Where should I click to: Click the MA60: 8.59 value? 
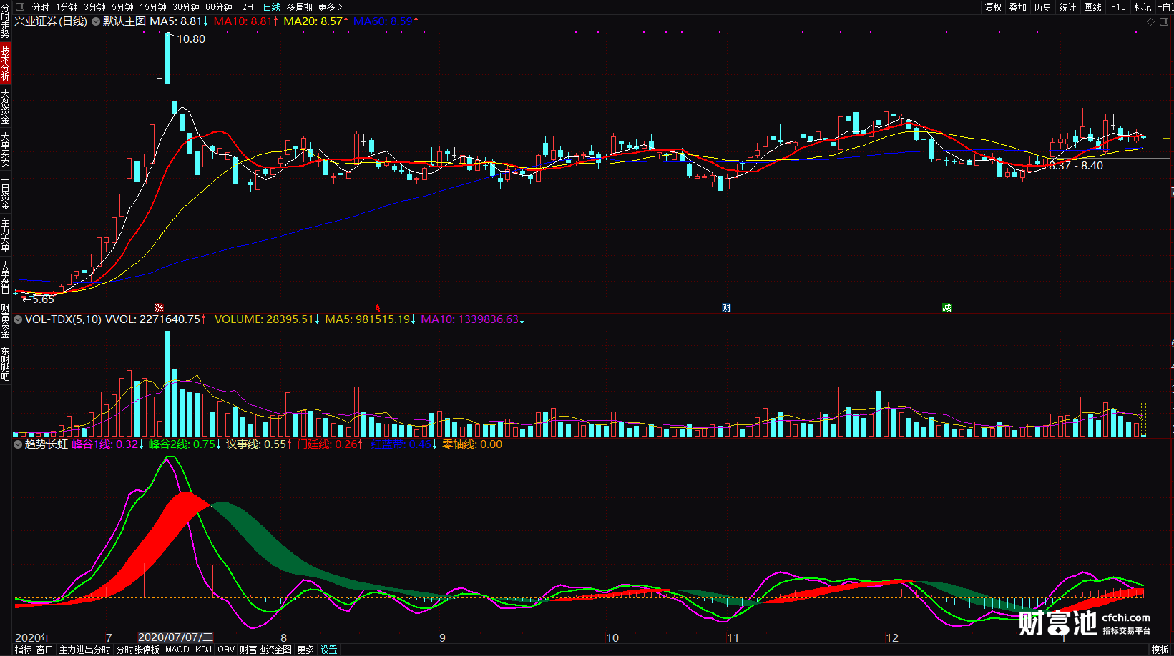(386, 21)
